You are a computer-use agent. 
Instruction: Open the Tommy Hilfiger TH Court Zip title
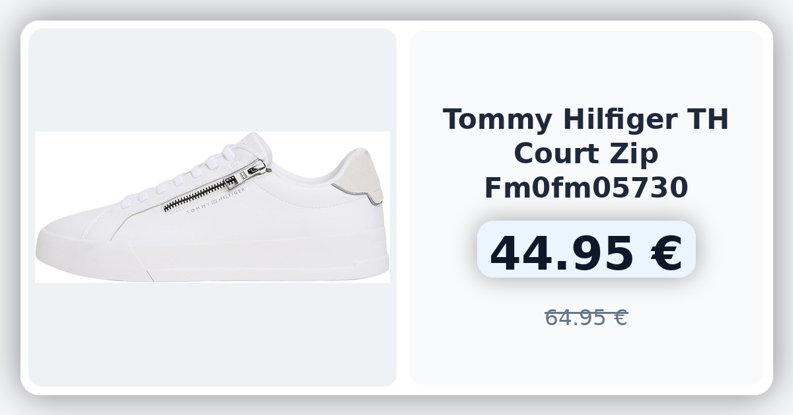(x=585, y=154)
